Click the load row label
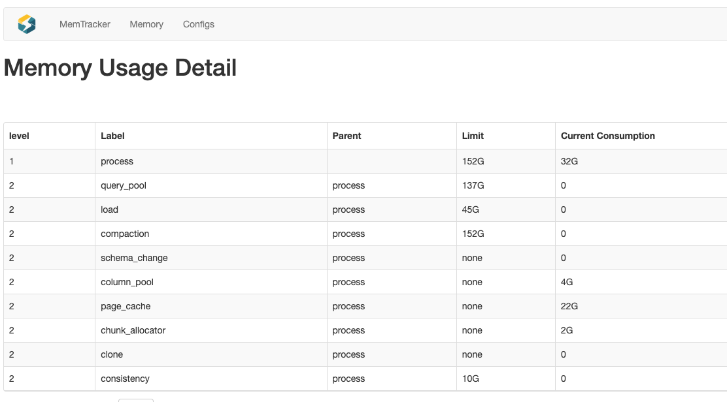Viewport: 727px width, 402px height. pyautogui.click(x=110, y=209)
